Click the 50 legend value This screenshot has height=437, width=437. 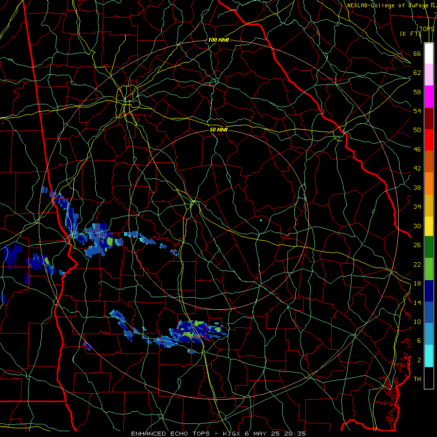(417, 130)
